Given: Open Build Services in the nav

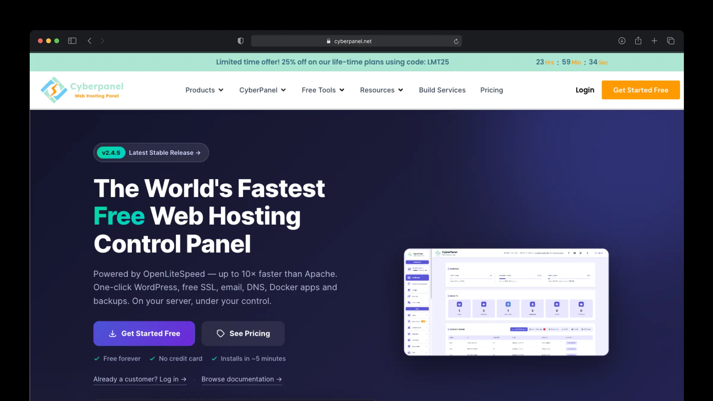Looking at the screenshot, I should point(442,90).
